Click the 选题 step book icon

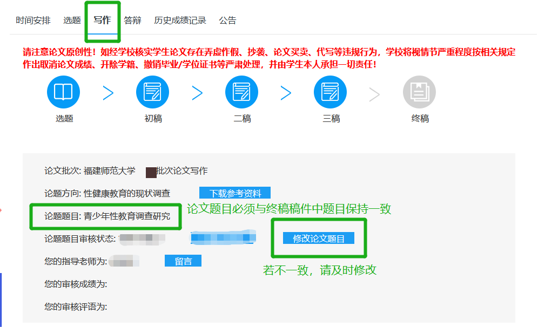pos(64,92)
